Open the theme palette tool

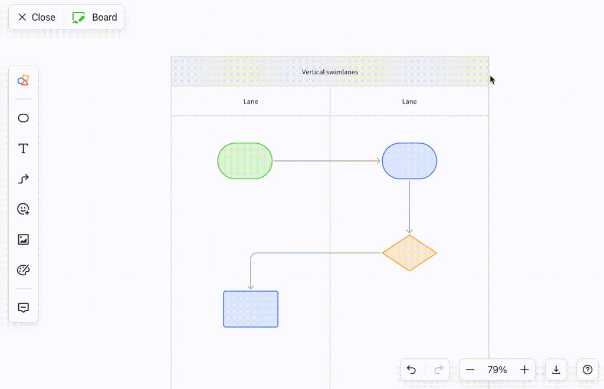point(23,269)
